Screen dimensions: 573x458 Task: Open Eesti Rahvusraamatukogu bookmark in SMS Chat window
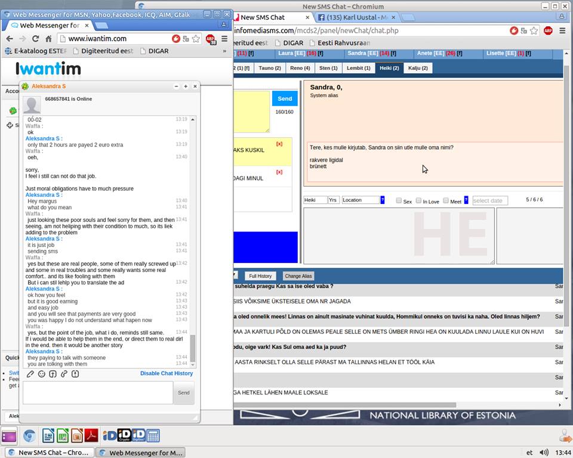click(x=340, y=43)
